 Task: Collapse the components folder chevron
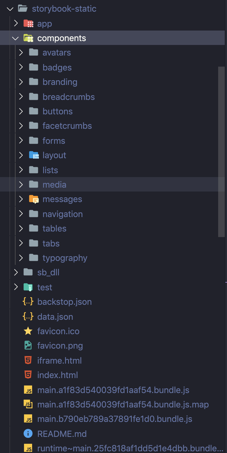pyautogui.click(x=16, y=38)
